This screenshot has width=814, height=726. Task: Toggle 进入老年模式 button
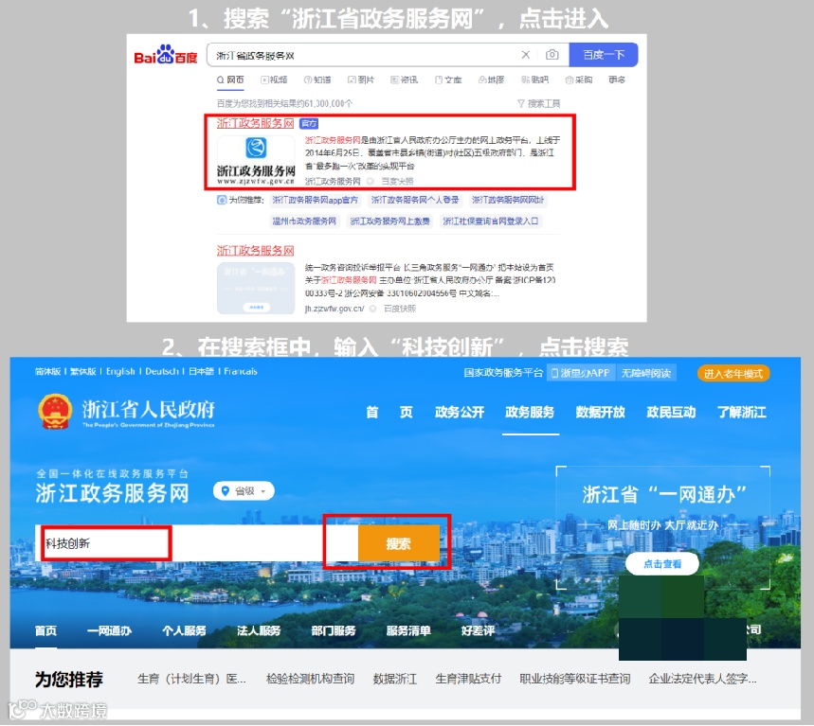point(733,373)
